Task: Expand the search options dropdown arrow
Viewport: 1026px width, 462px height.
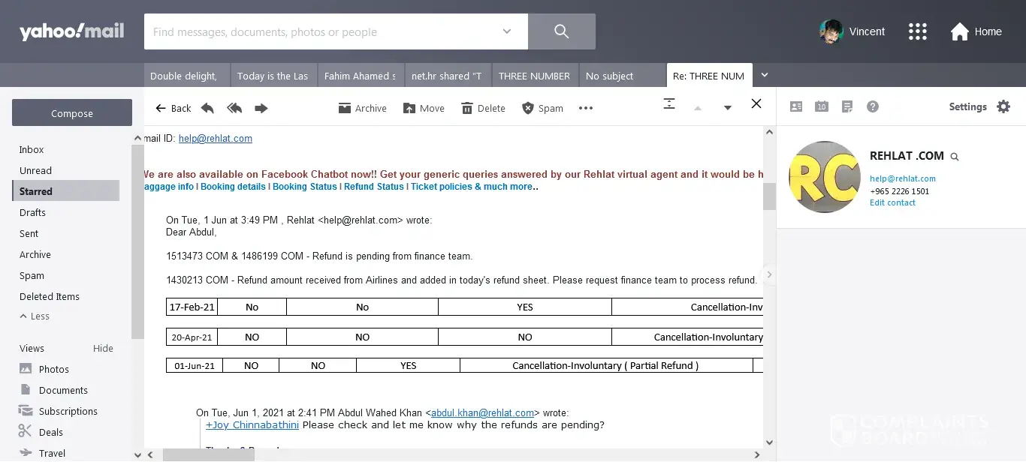Action: [x=507, y=31]
